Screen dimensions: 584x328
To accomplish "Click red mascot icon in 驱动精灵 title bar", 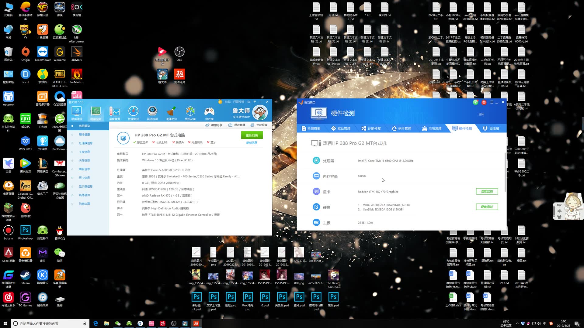I will coord(484,102).
